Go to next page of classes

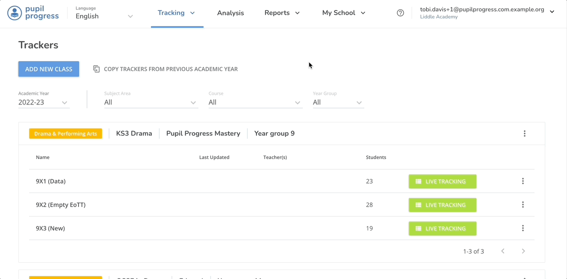(x=523, y=251)
